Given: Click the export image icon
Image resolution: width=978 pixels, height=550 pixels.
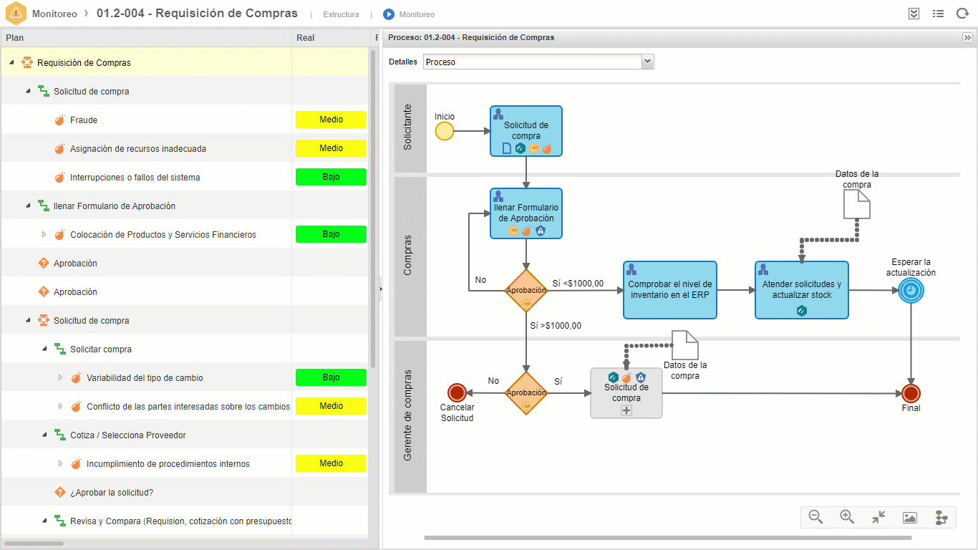Looking at the screenshot, I should (910, 517).
